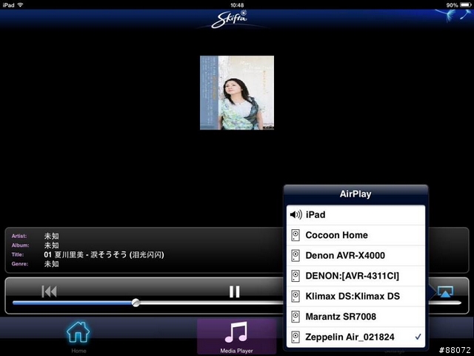Tap the album cover artwork
The width and height of the screenshot is (474, 356).
point(237,93)
